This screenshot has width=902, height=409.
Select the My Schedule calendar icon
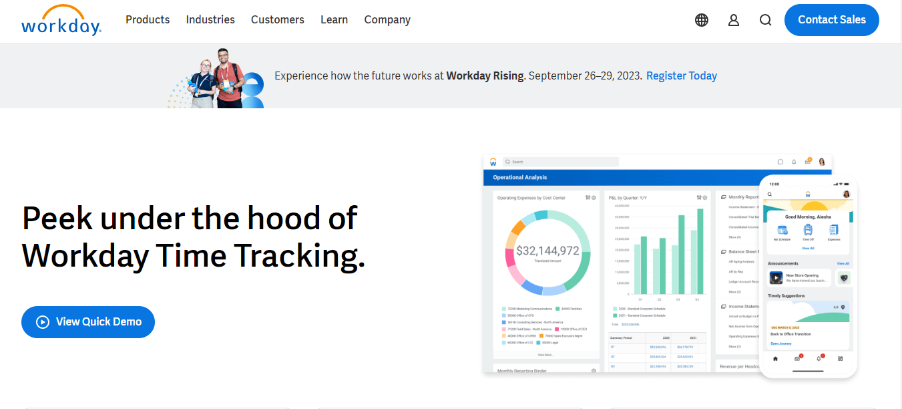[x=781, y=231]
